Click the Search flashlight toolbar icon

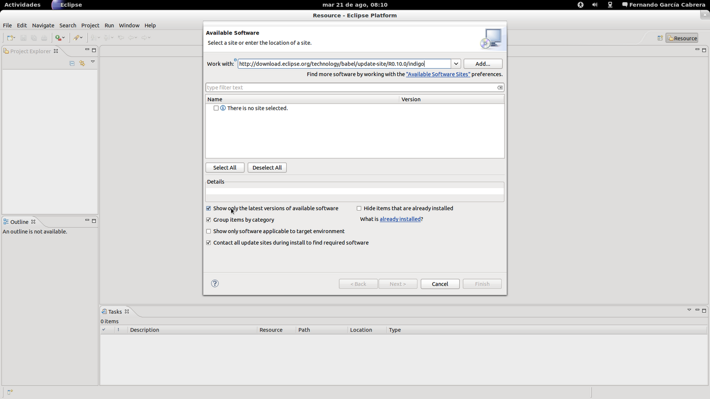(x=77, y=38)
